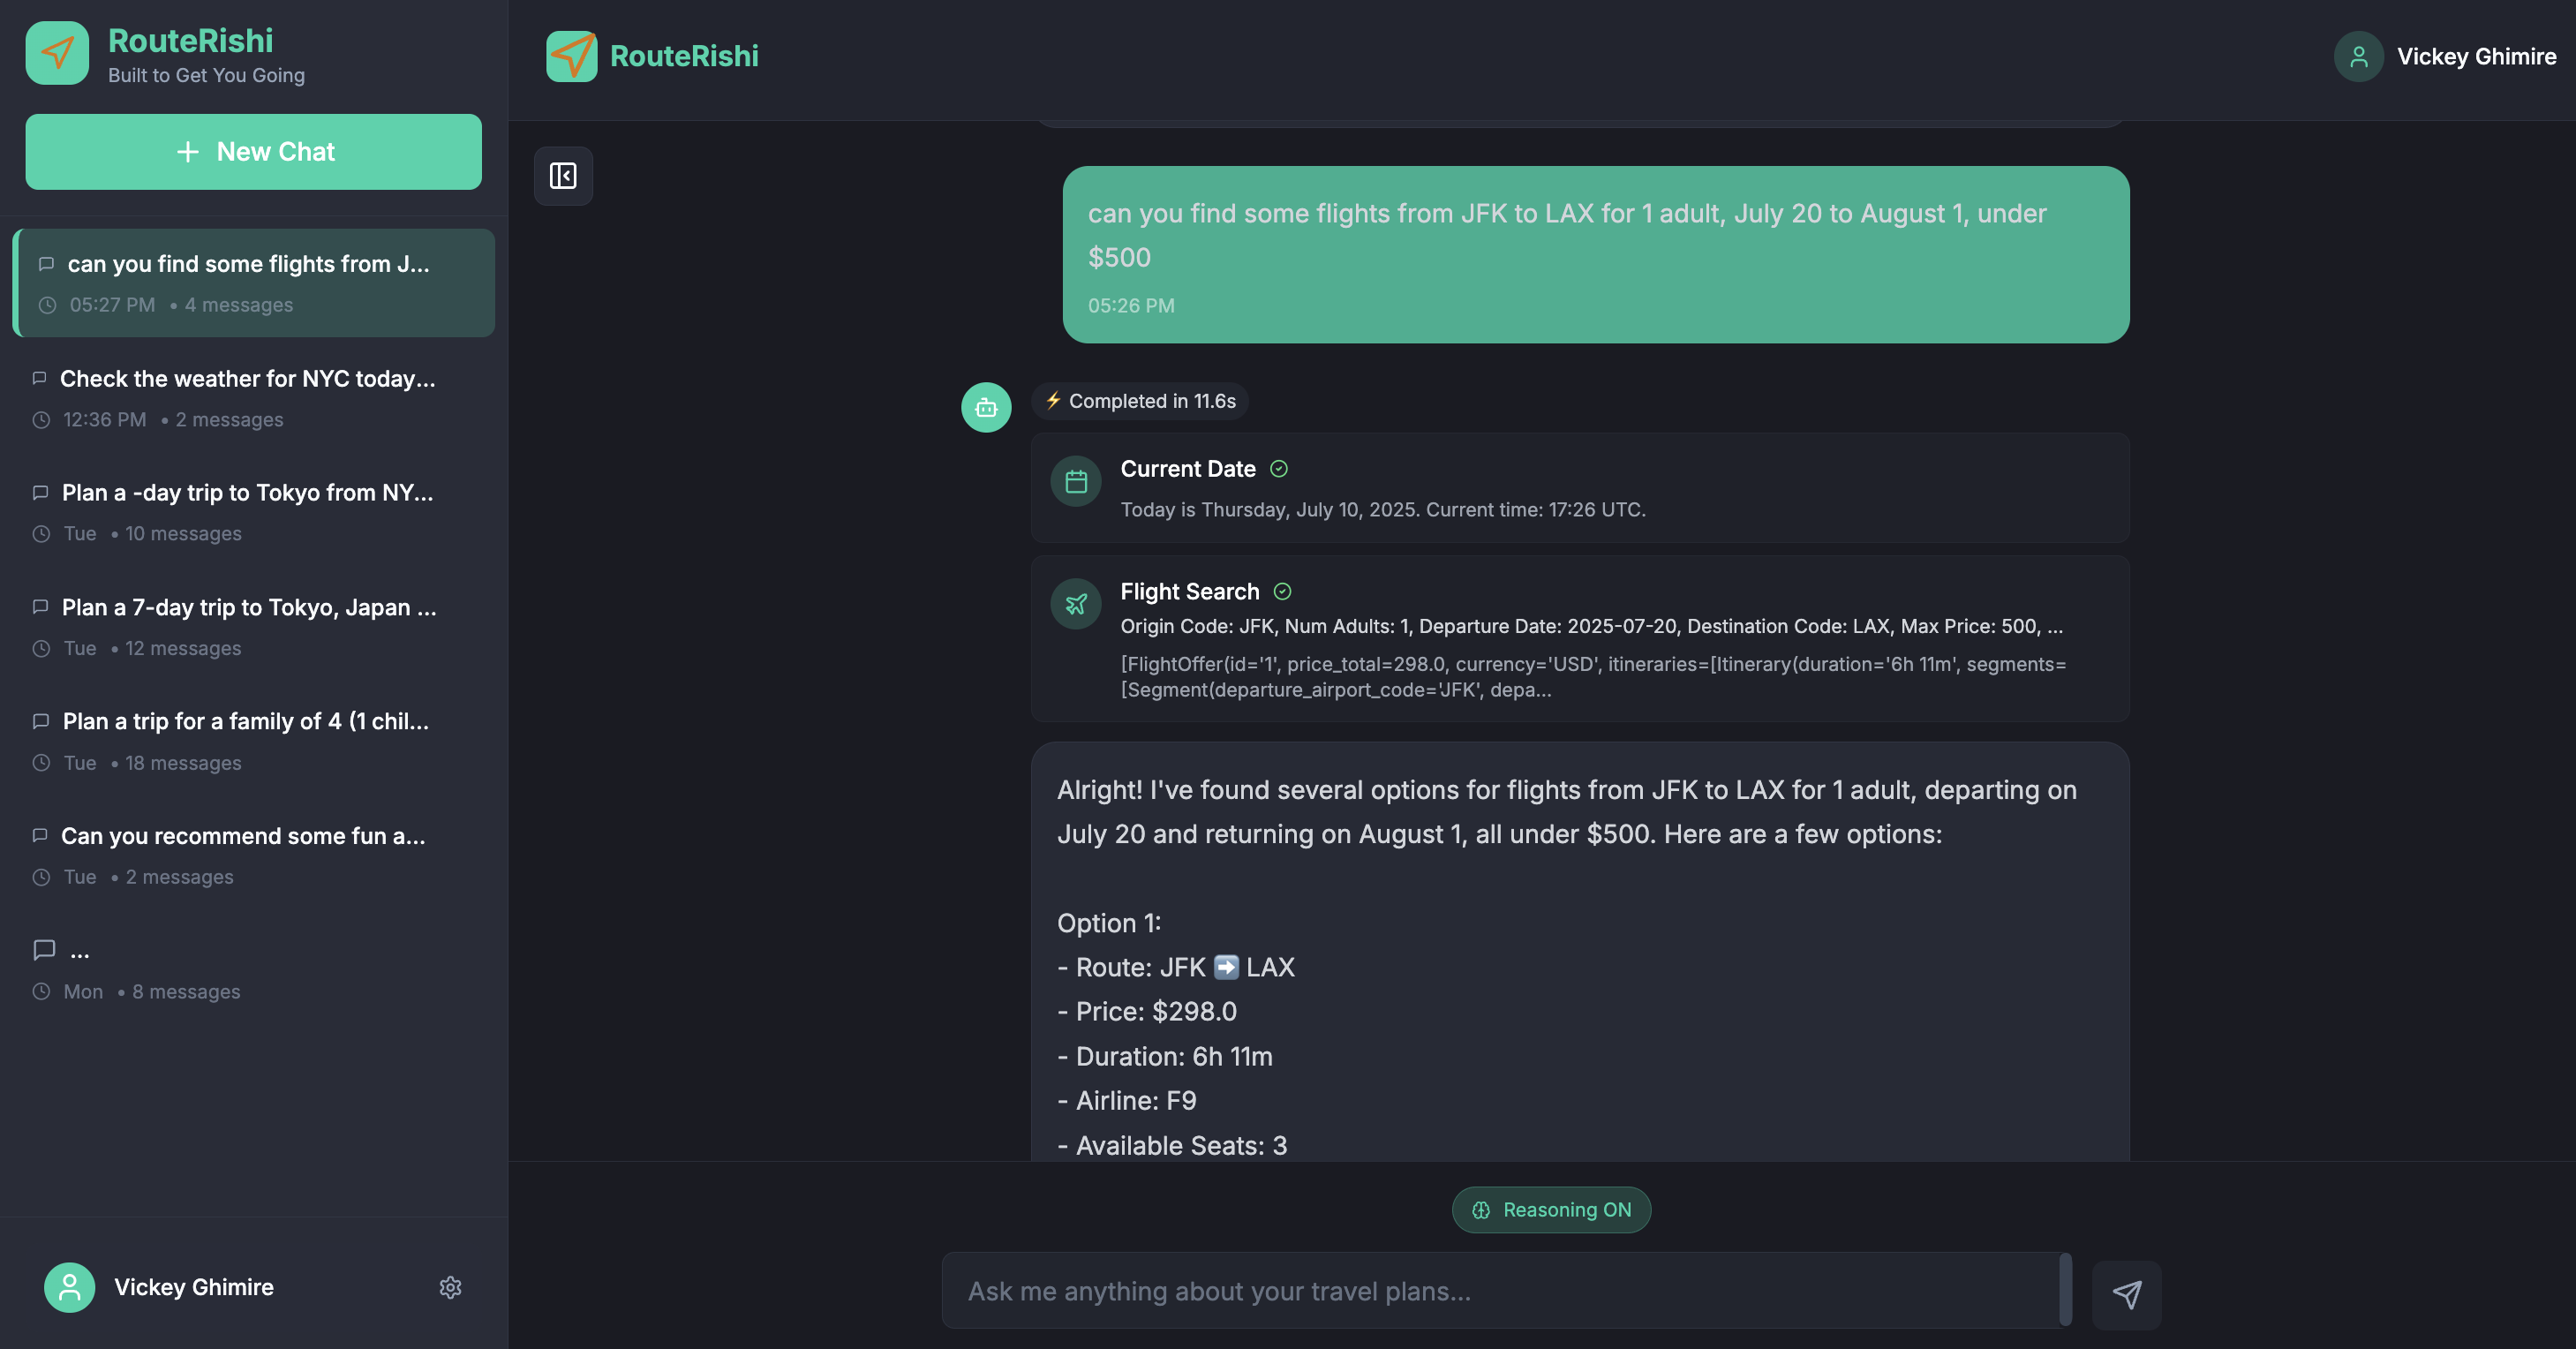Start a New Chat

tap(253, 152)
